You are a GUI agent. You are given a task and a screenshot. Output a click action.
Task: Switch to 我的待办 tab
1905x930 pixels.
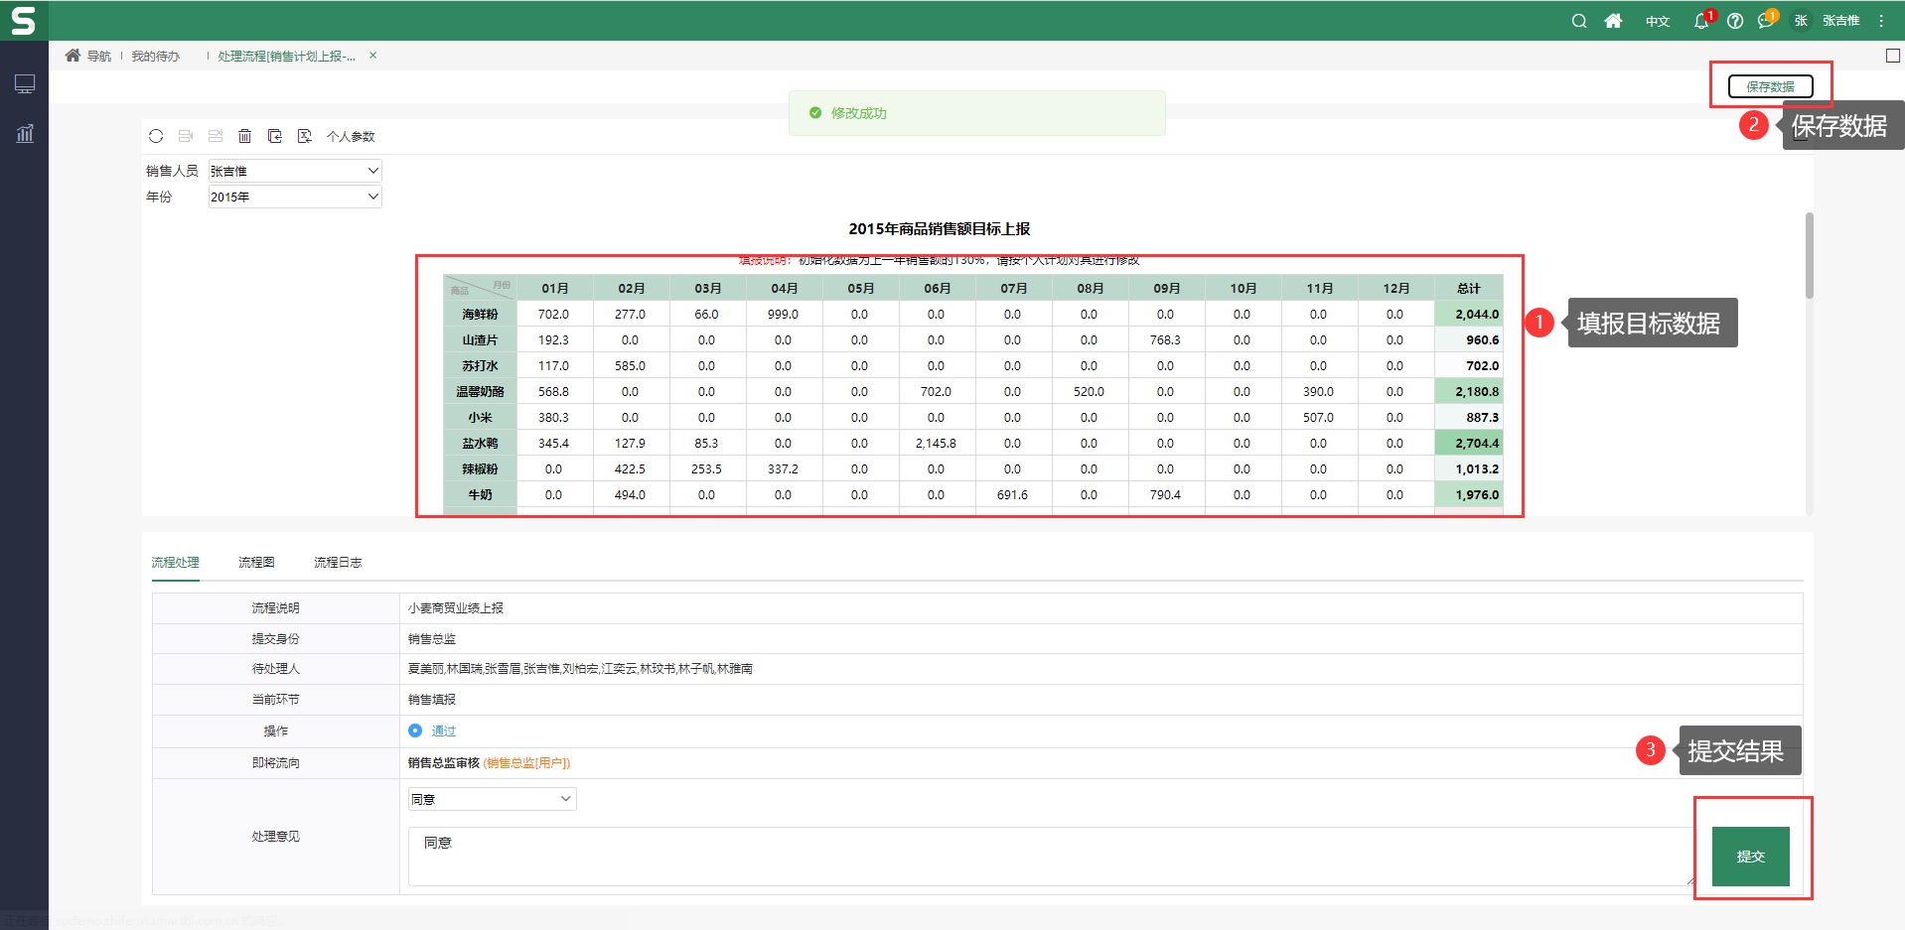(x=155, y=57)
